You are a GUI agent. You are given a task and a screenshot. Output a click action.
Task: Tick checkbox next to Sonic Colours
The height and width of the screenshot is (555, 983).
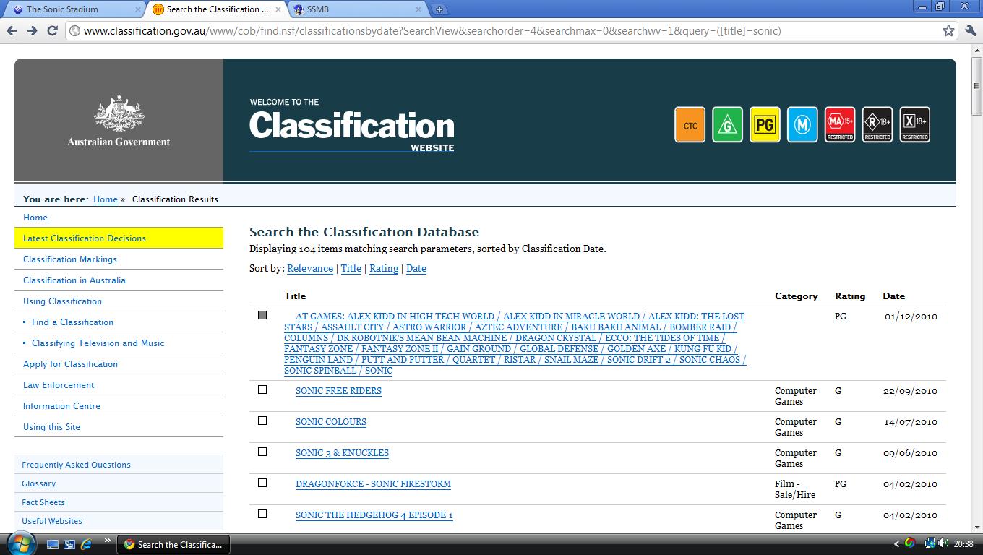tap(262, 421)
